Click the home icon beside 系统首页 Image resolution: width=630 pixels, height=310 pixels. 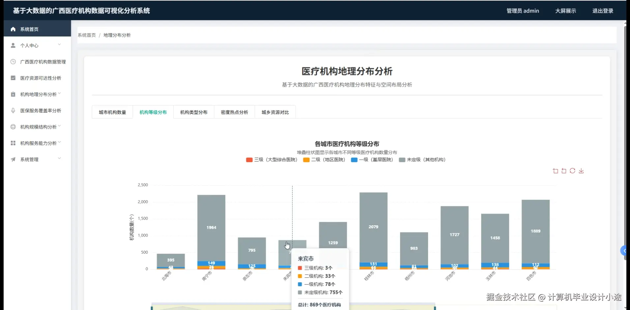coord(13,29)
